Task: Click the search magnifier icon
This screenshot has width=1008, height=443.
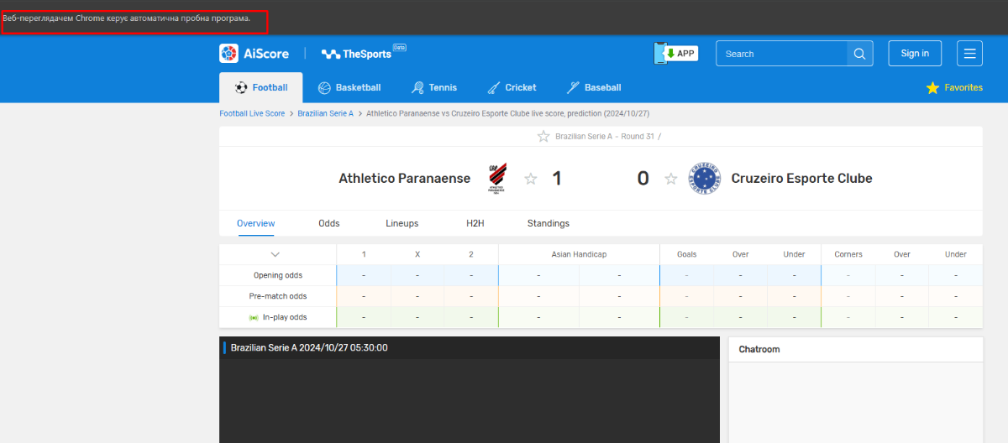Action: 859,54
